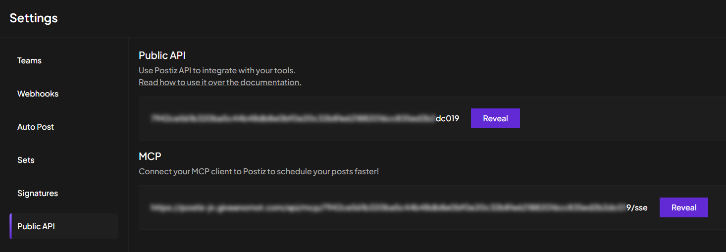Click the MCP section heading
The height and width of the screenshot is (252, 726).
click(150, 156)
